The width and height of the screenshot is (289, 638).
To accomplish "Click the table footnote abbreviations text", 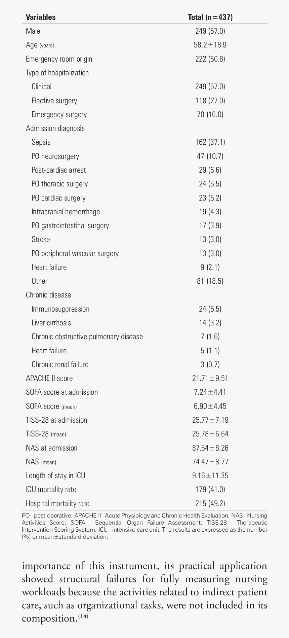I will [x=144, y=526].
